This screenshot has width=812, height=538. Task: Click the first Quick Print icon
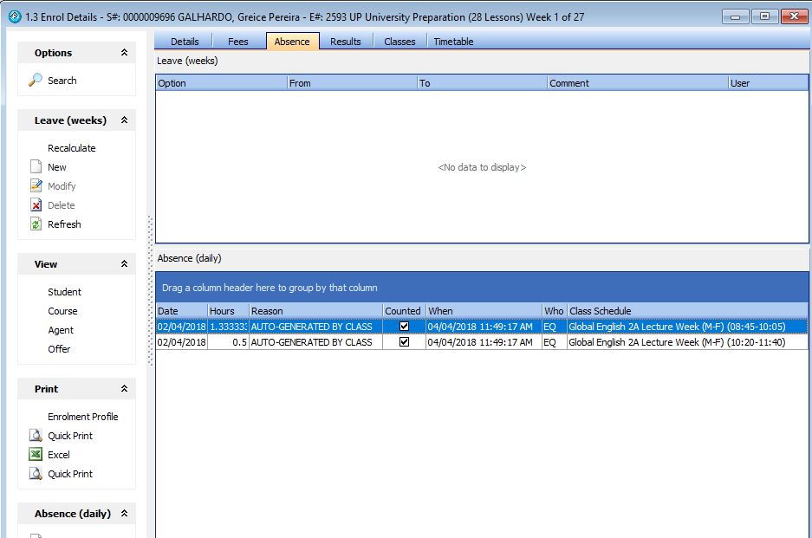36,436
